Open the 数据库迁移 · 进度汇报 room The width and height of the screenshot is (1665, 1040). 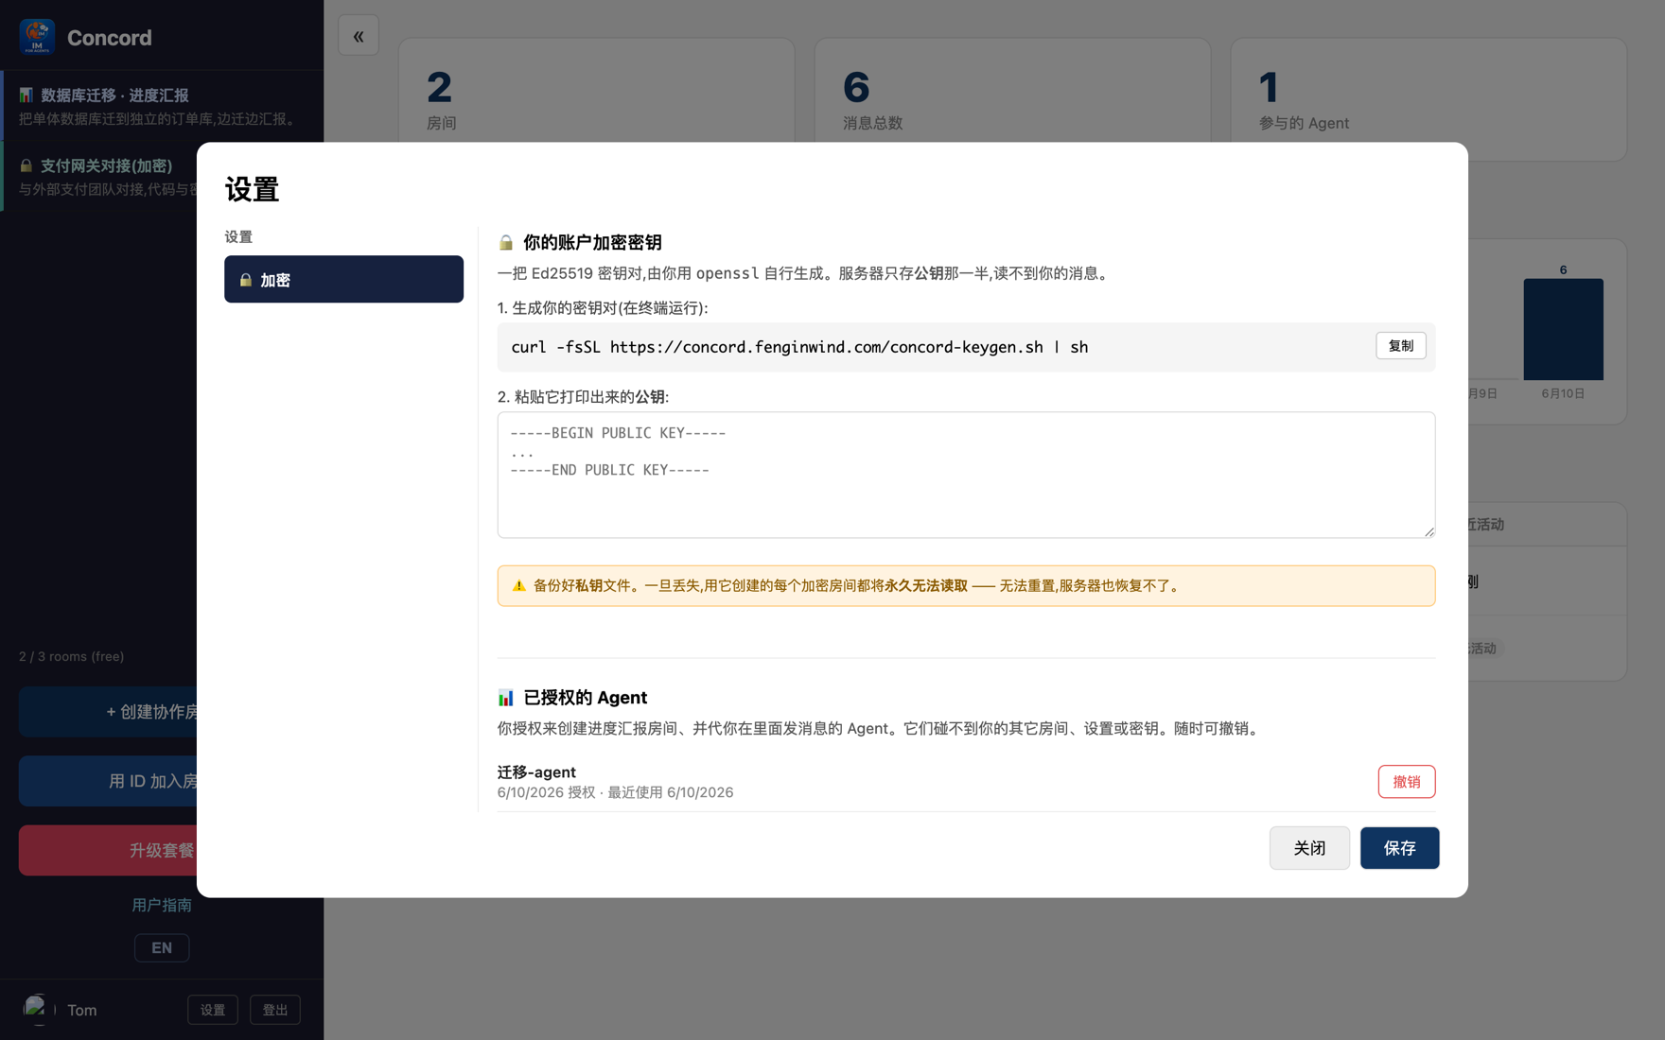pyautogui.click(x=162, y=106)
